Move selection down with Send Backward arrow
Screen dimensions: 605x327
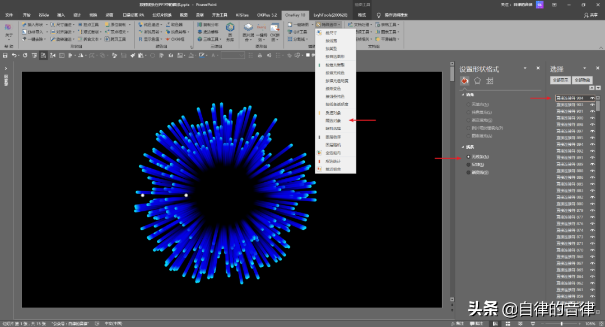(598, 88)
